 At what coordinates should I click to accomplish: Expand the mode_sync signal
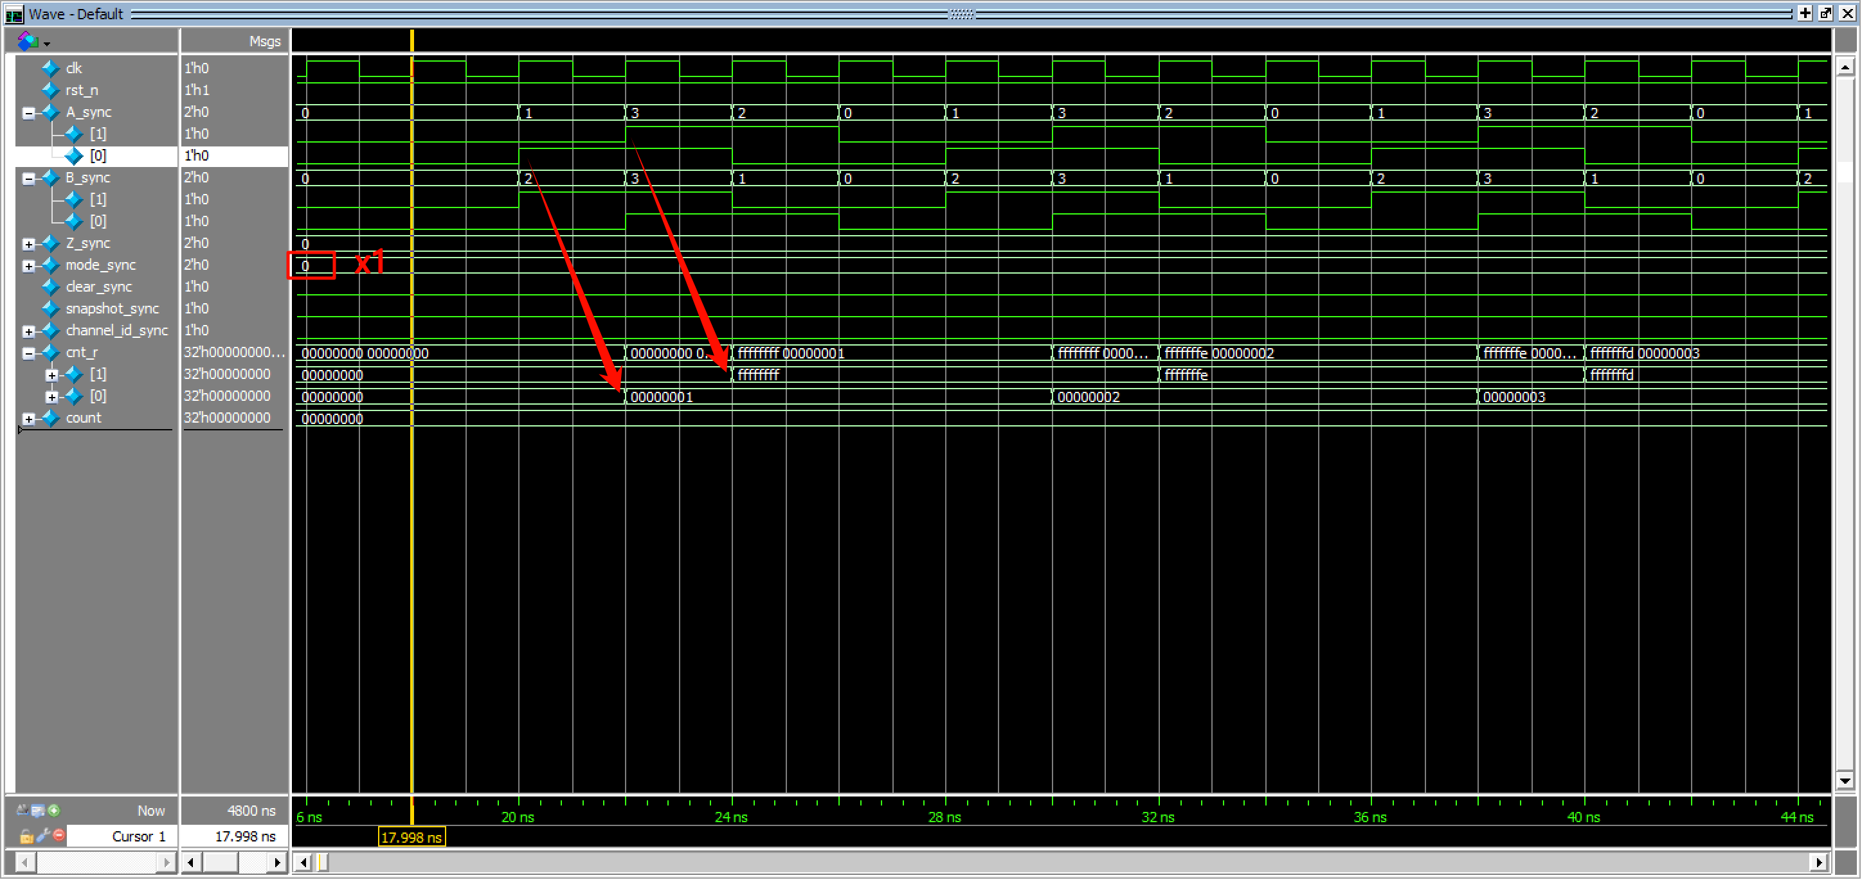(28, 267)
